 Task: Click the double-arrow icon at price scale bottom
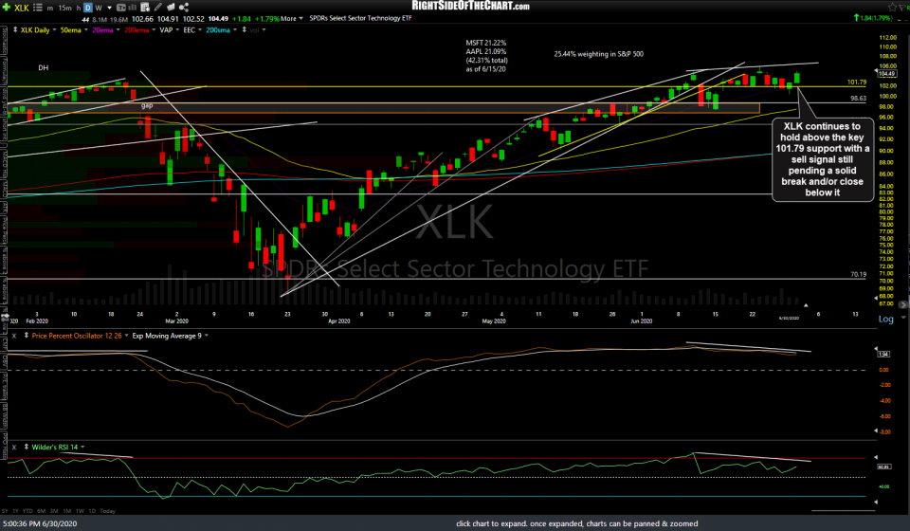(x=903, y=304)
